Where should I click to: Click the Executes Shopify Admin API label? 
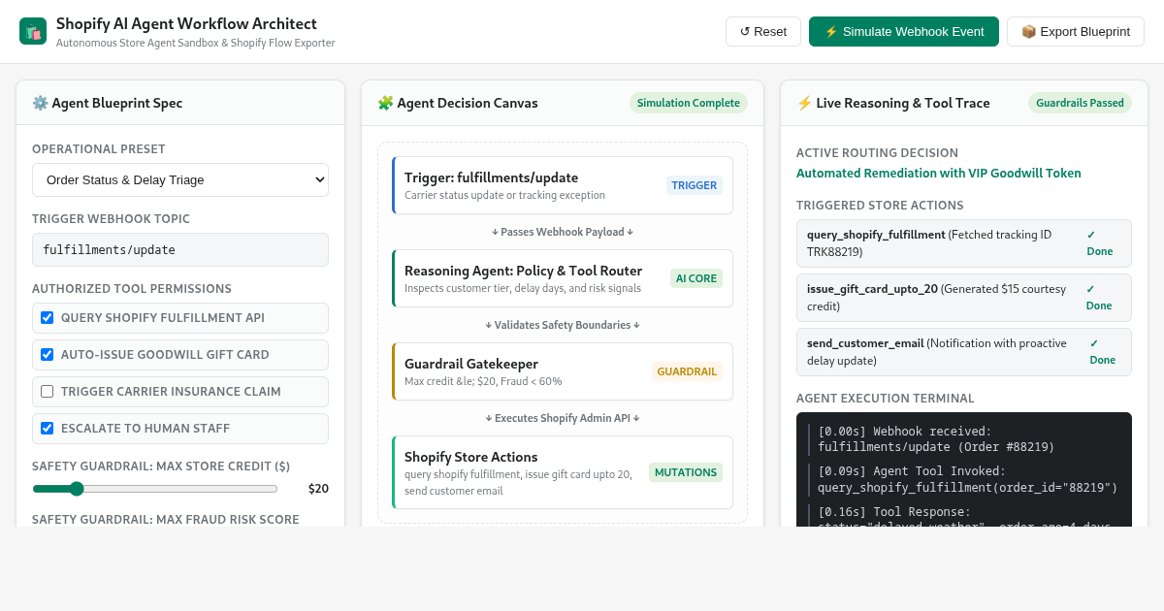pos(563,418)
